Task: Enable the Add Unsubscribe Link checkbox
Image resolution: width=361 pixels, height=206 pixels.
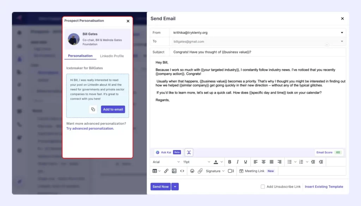Action: [263, 187]
